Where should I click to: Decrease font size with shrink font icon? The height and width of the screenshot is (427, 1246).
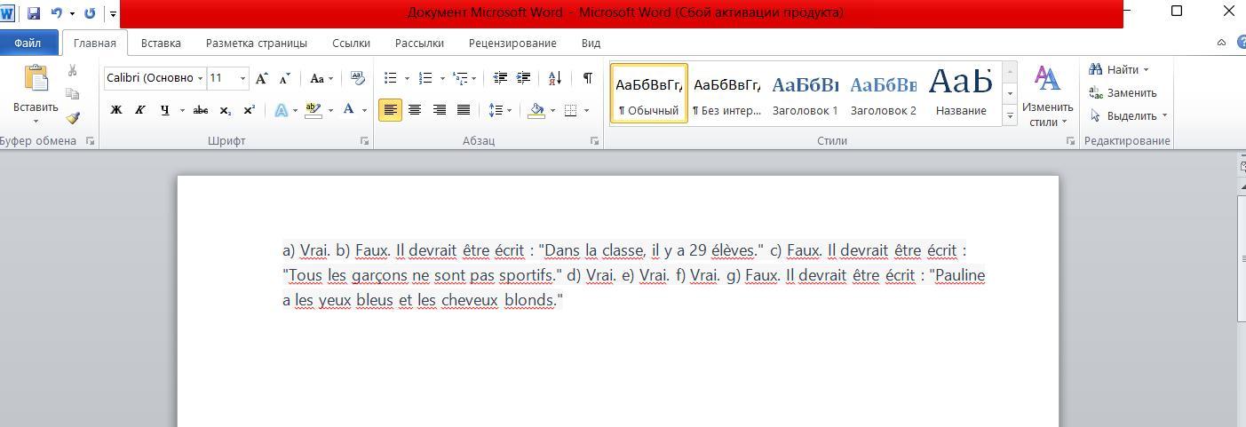click(x=284, y=78)
